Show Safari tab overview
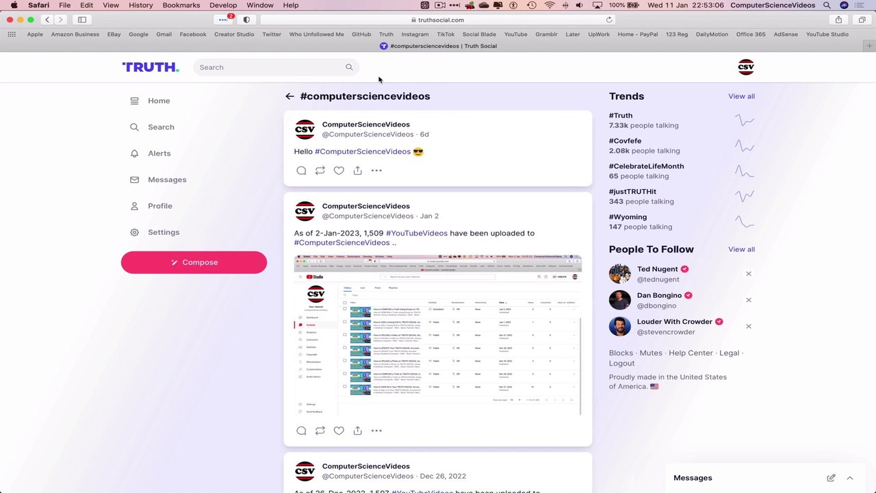The width and height of the screenshot is (876, 493). [862, 20]
